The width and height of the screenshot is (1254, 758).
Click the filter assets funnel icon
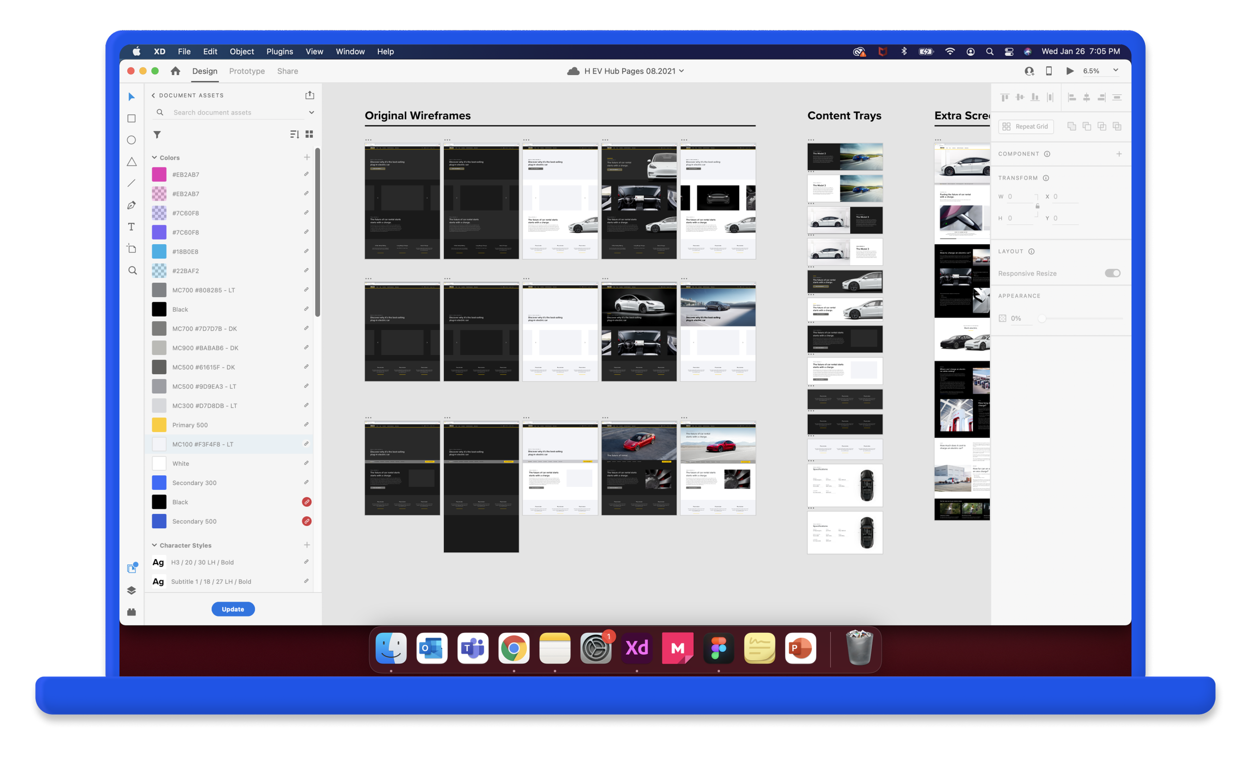tap(158, 135)
